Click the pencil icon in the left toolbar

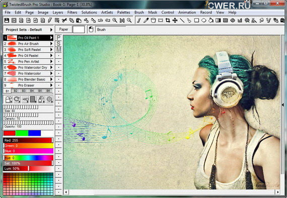coord(50,20)
